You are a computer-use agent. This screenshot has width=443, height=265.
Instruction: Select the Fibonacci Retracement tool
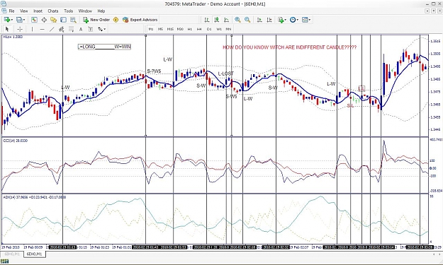point(71,29)
